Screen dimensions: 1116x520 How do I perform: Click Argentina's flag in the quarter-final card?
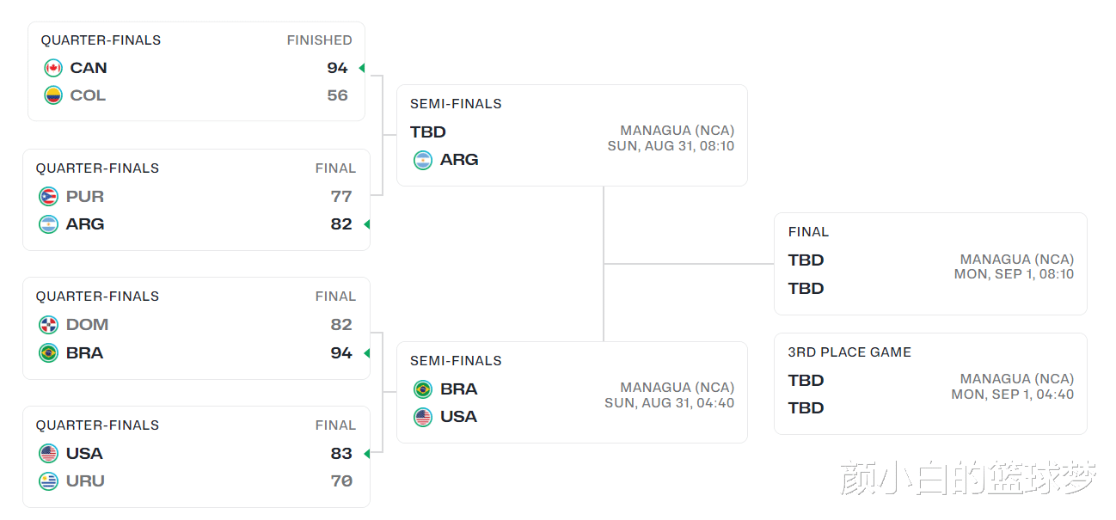pyautogui.click(x=48, y=224)
